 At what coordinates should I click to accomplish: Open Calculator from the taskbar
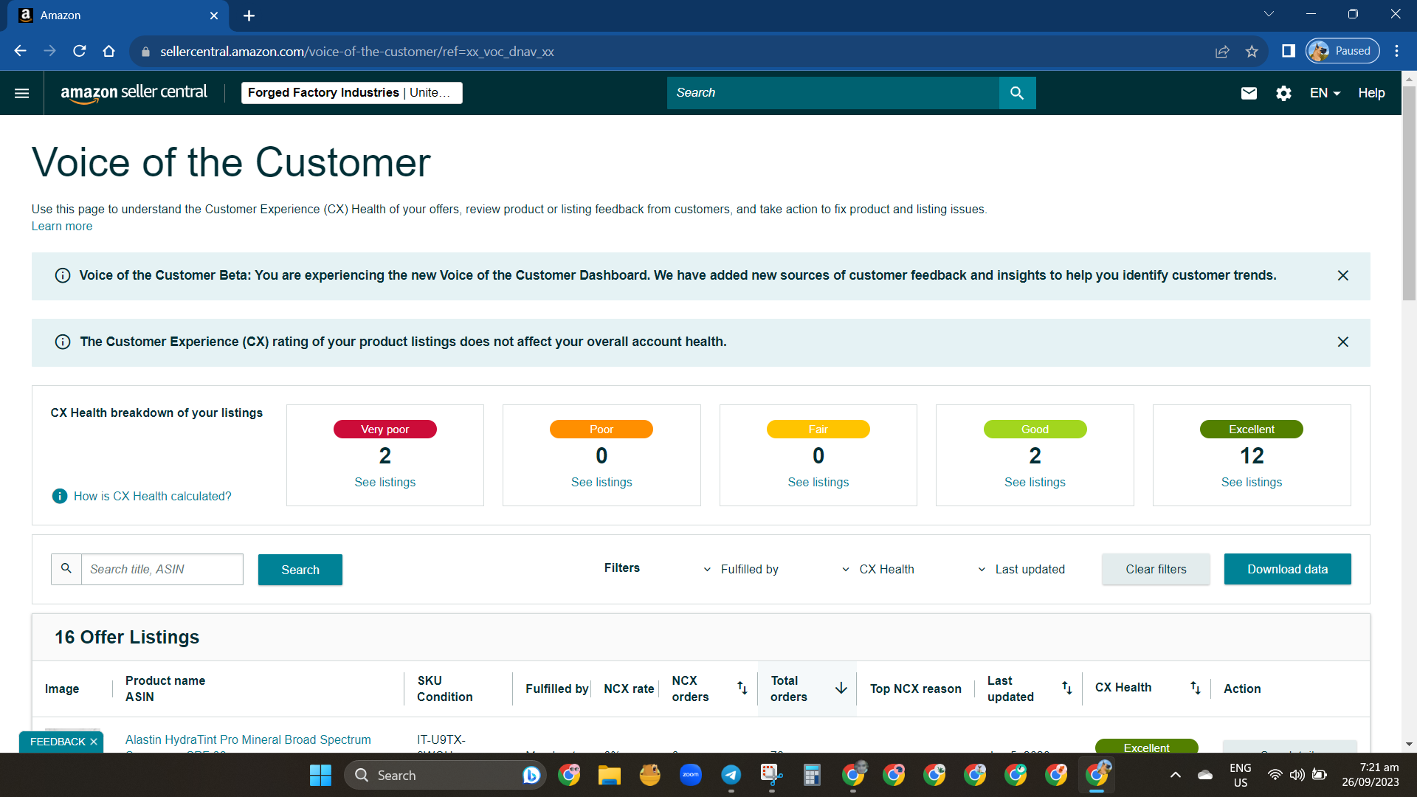(x=812, y=775)
